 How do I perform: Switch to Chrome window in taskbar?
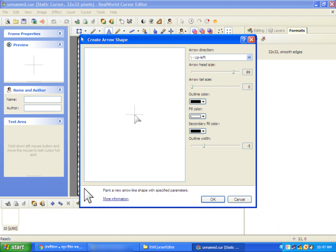point(60,247)
